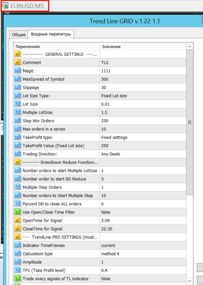Click the Значение column header
203x285 pixels.
tap(143, 47)
